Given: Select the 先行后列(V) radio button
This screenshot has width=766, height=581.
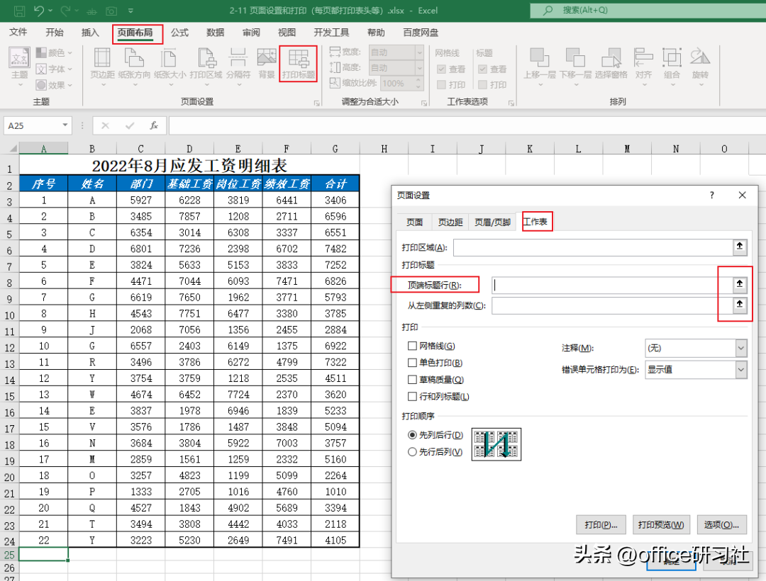Looking at the screenshot, I should 412,452.
